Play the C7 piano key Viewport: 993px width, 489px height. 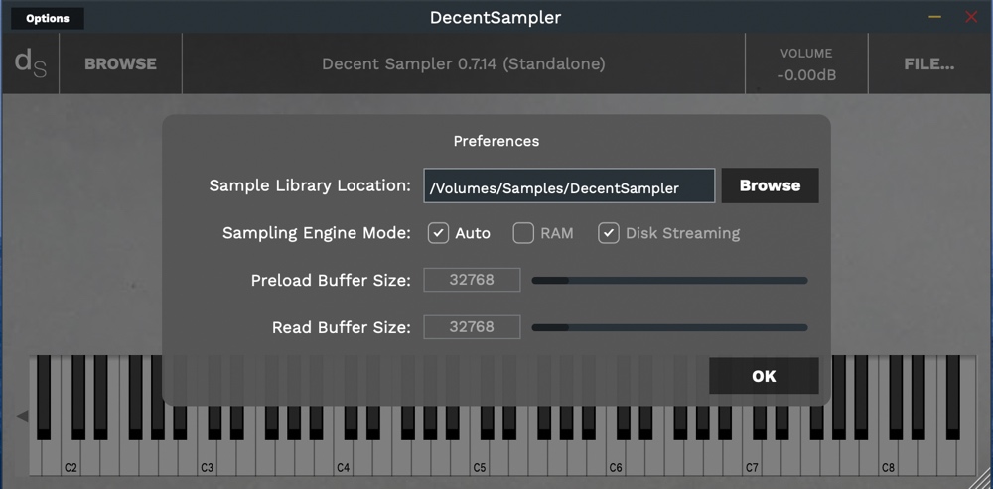pyautogui.click(x=751, y=458)
